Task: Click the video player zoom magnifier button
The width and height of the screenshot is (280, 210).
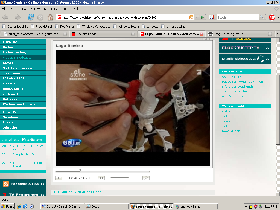Action: (x=146, y=178)
